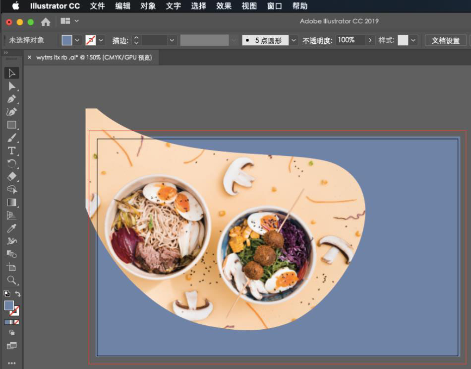This screenshot has height=369, width=471.
Task: Click the 样式 graphic style swatch
Action: [403, 40]
